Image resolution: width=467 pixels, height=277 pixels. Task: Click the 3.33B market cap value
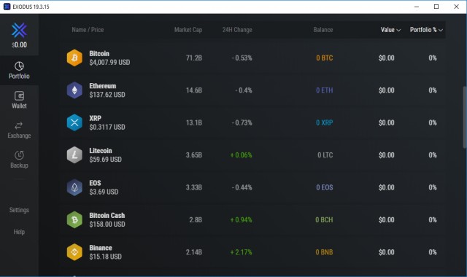[x=194, y=187]
